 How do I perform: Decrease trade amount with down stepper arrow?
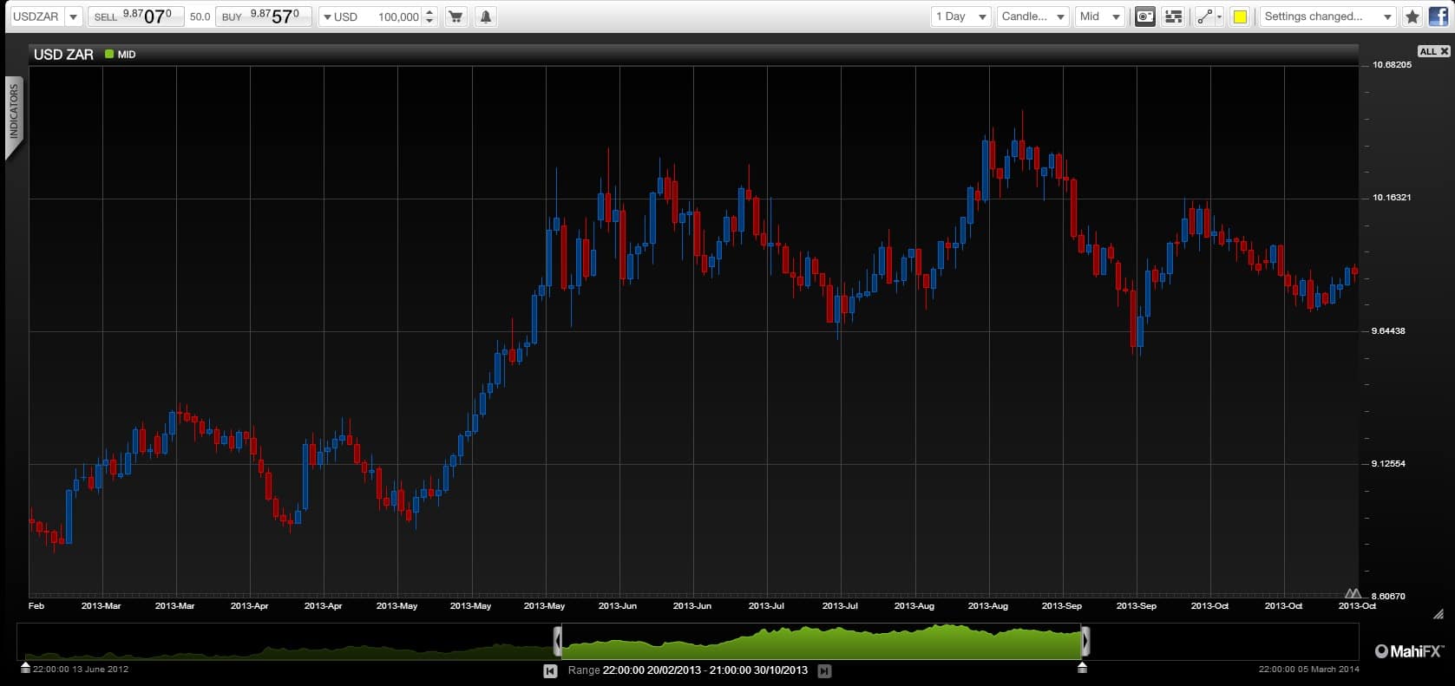(429, 22)
